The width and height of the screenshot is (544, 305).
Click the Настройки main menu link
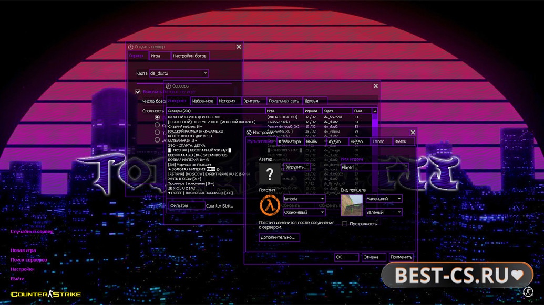point(22,269)
